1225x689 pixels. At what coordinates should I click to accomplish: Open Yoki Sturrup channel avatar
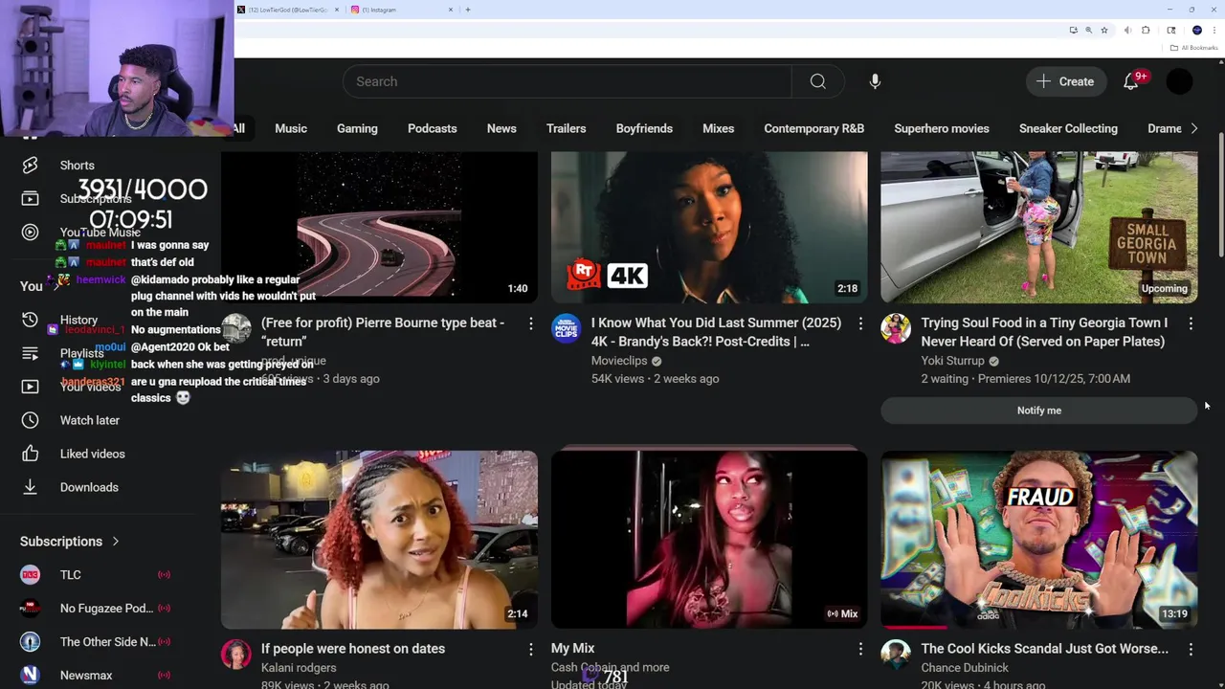coord(896,328)
